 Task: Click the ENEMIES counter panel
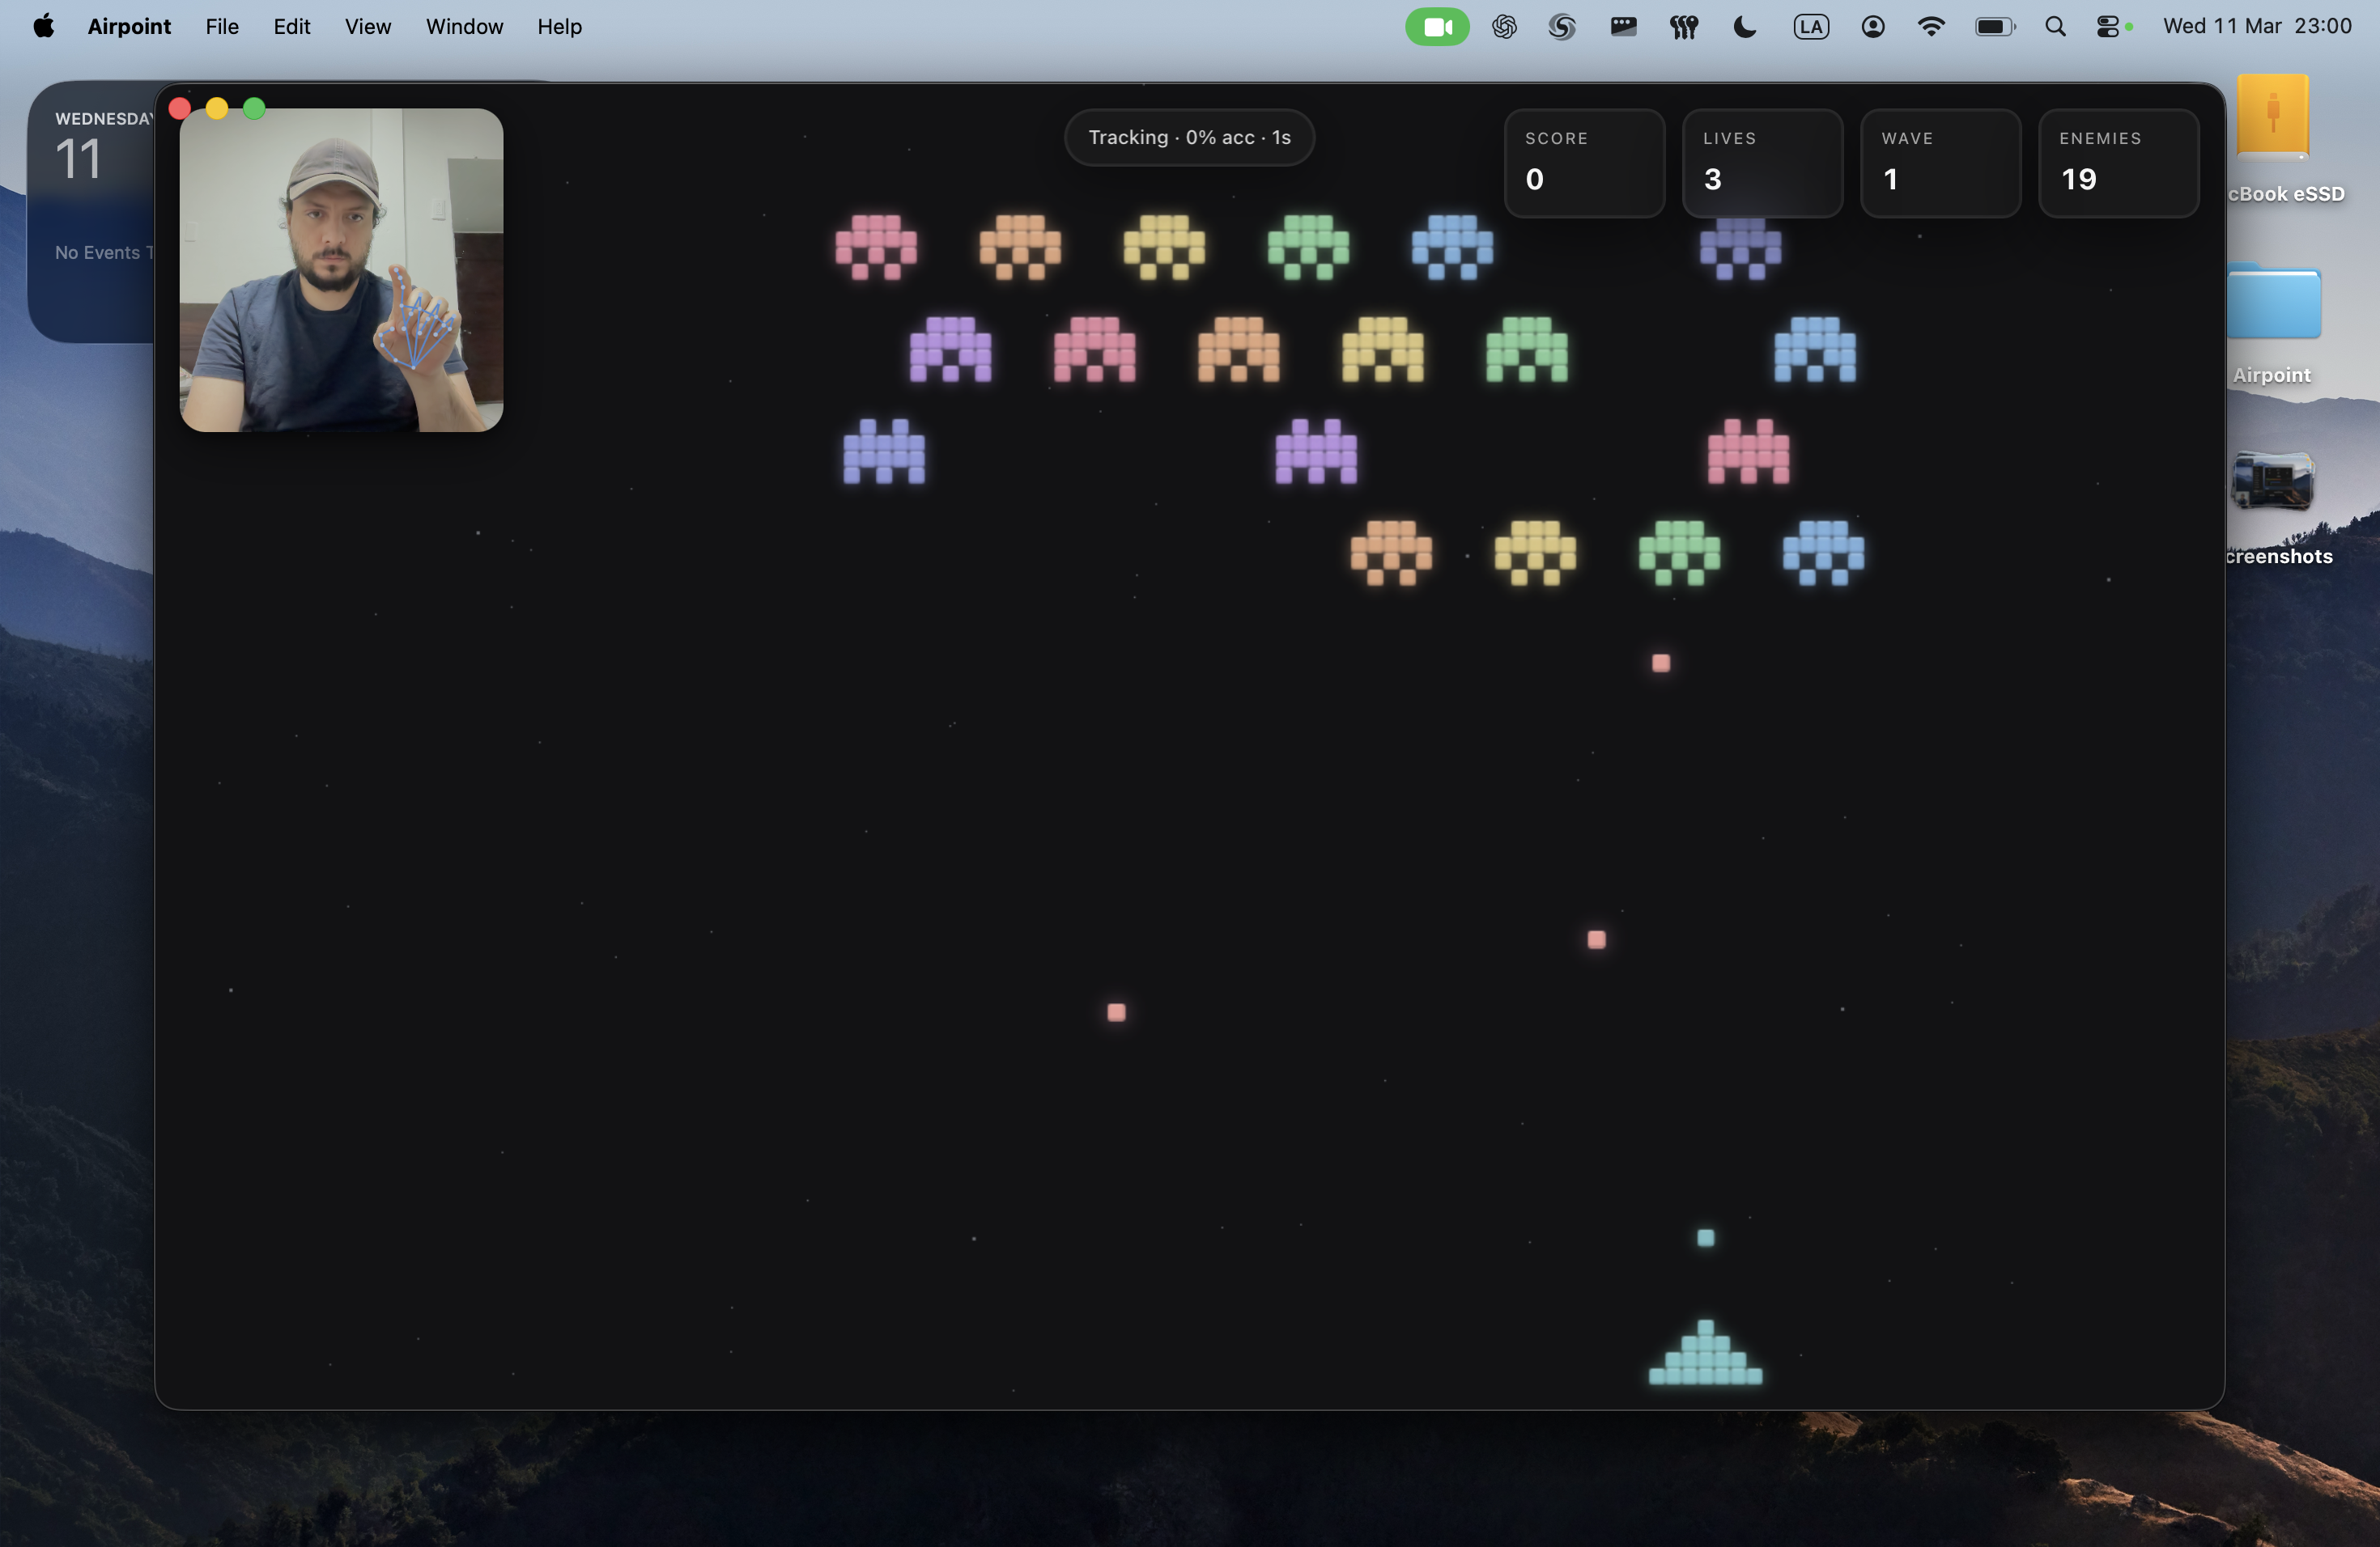pos(2118,163)
